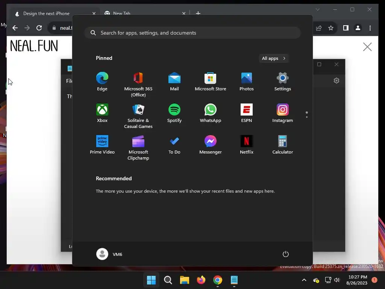
Task: Launch Spotify from Start menu
Action: click(x=174, y=113)
